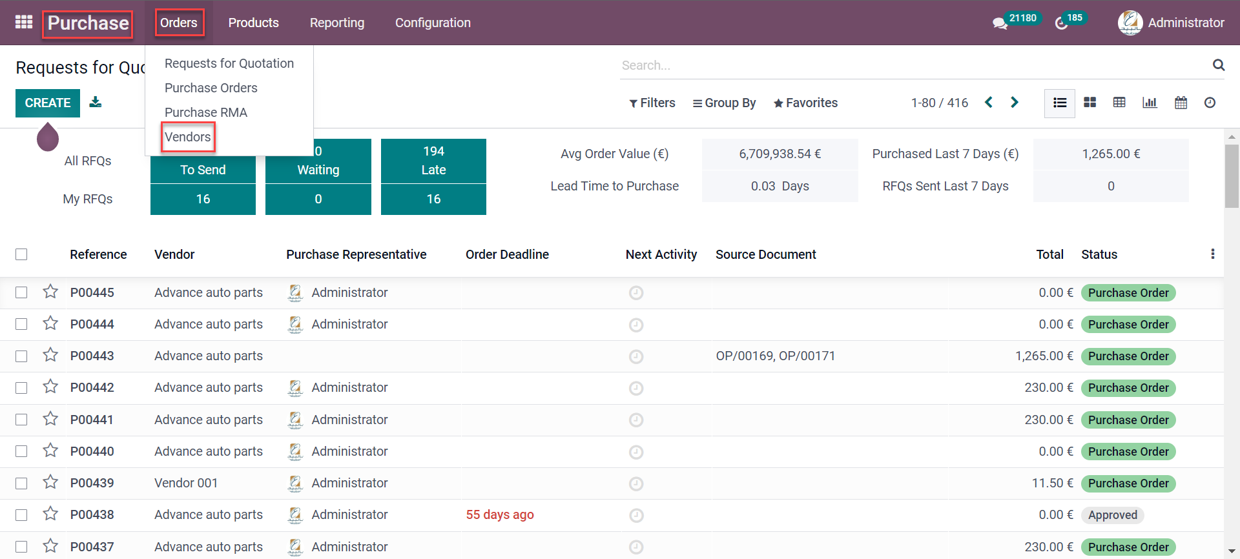Open the apps grid menu
The width and height of the screenshot is (1240, 559).
tap(24, 23)
